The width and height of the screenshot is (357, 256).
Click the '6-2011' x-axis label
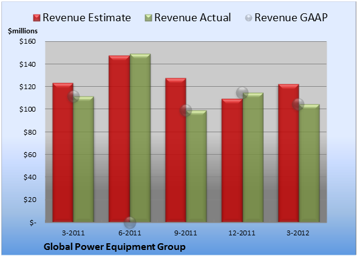coord(130,233)
